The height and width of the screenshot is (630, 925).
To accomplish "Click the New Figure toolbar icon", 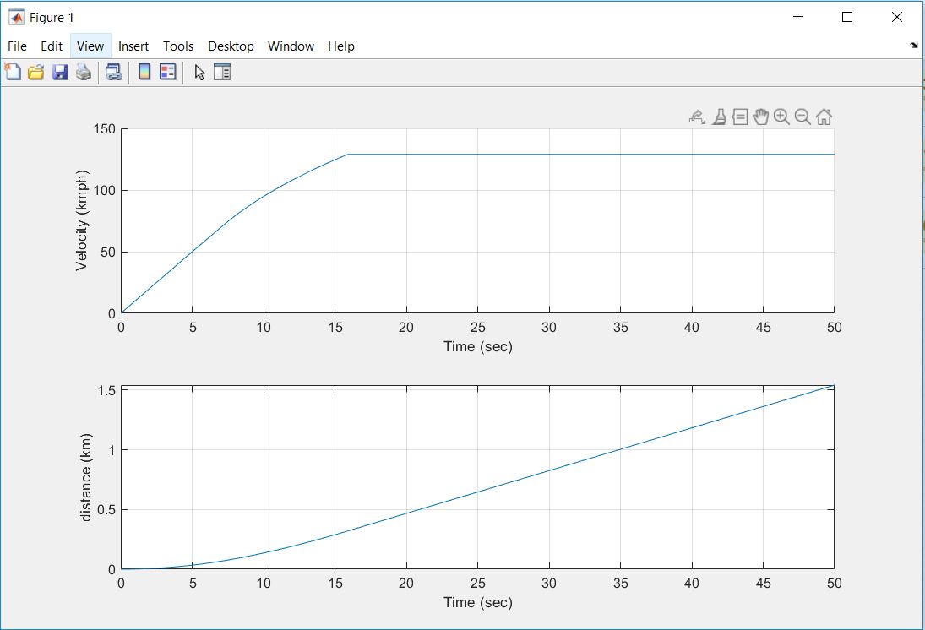I will [13, 72].
